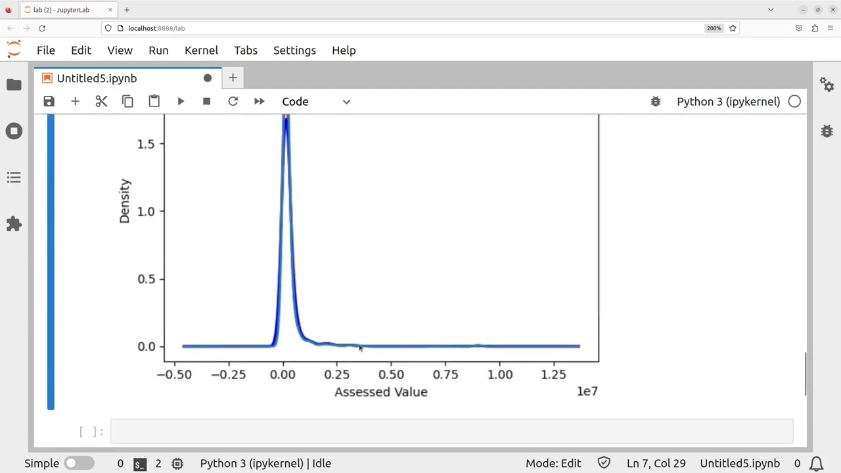Click the Mode: Edit status text

[553, 464]
